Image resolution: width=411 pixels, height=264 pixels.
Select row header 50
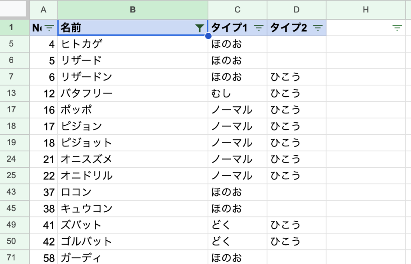point(14,242)
